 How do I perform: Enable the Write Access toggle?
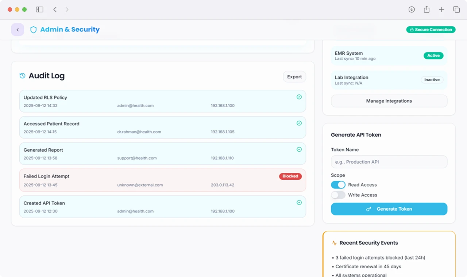click(338, 195)
